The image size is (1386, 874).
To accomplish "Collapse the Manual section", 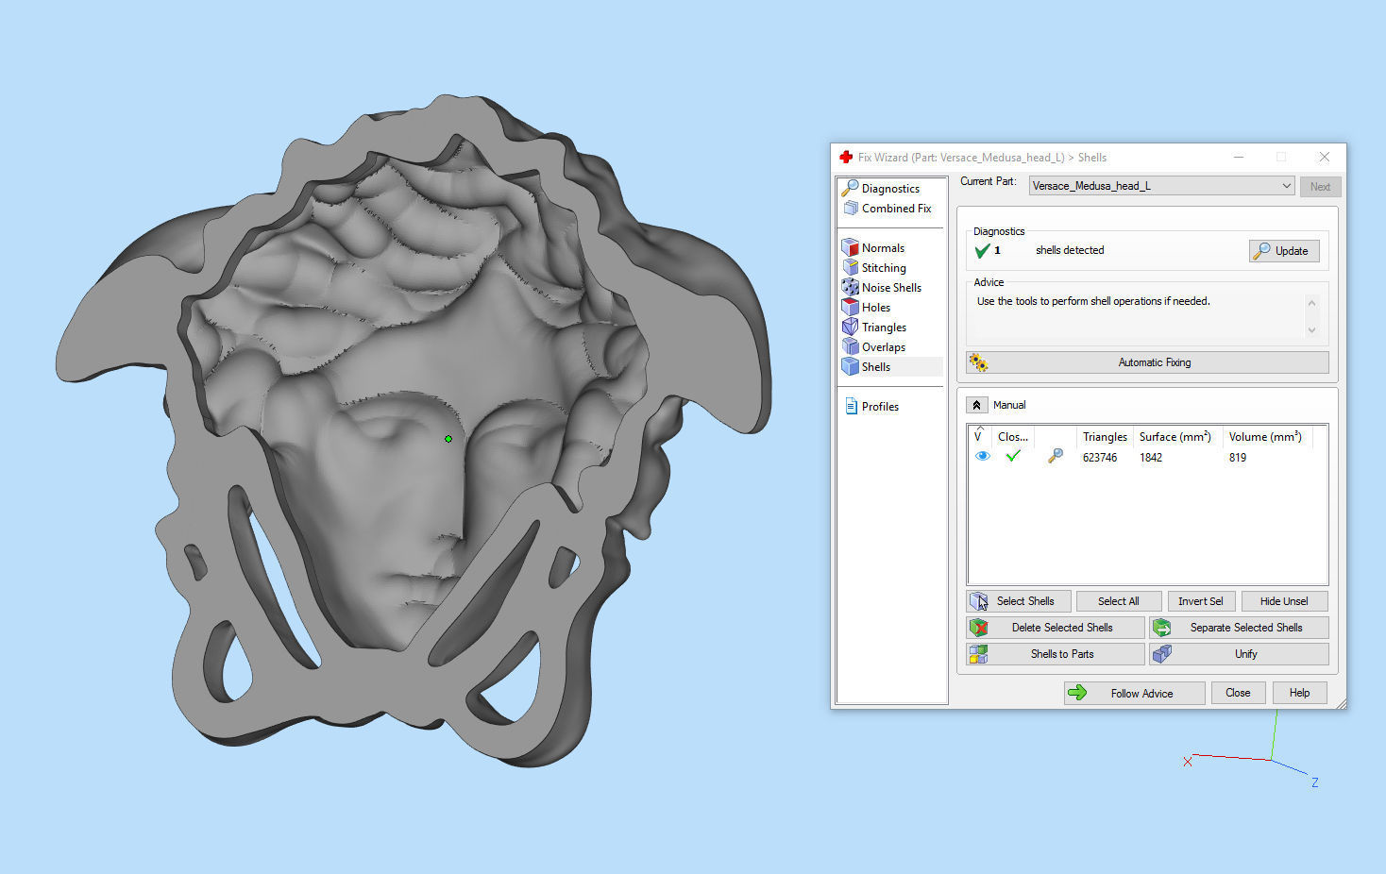I will [976, 405].
